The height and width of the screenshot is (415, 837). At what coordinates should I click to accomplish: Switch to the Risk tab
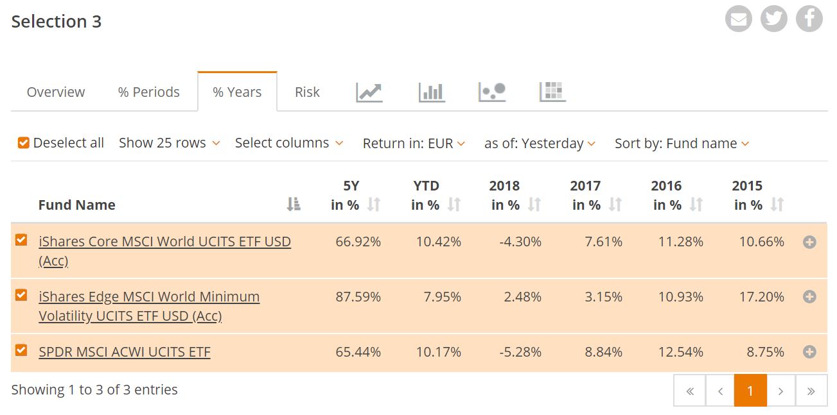(x=307, y=92)
